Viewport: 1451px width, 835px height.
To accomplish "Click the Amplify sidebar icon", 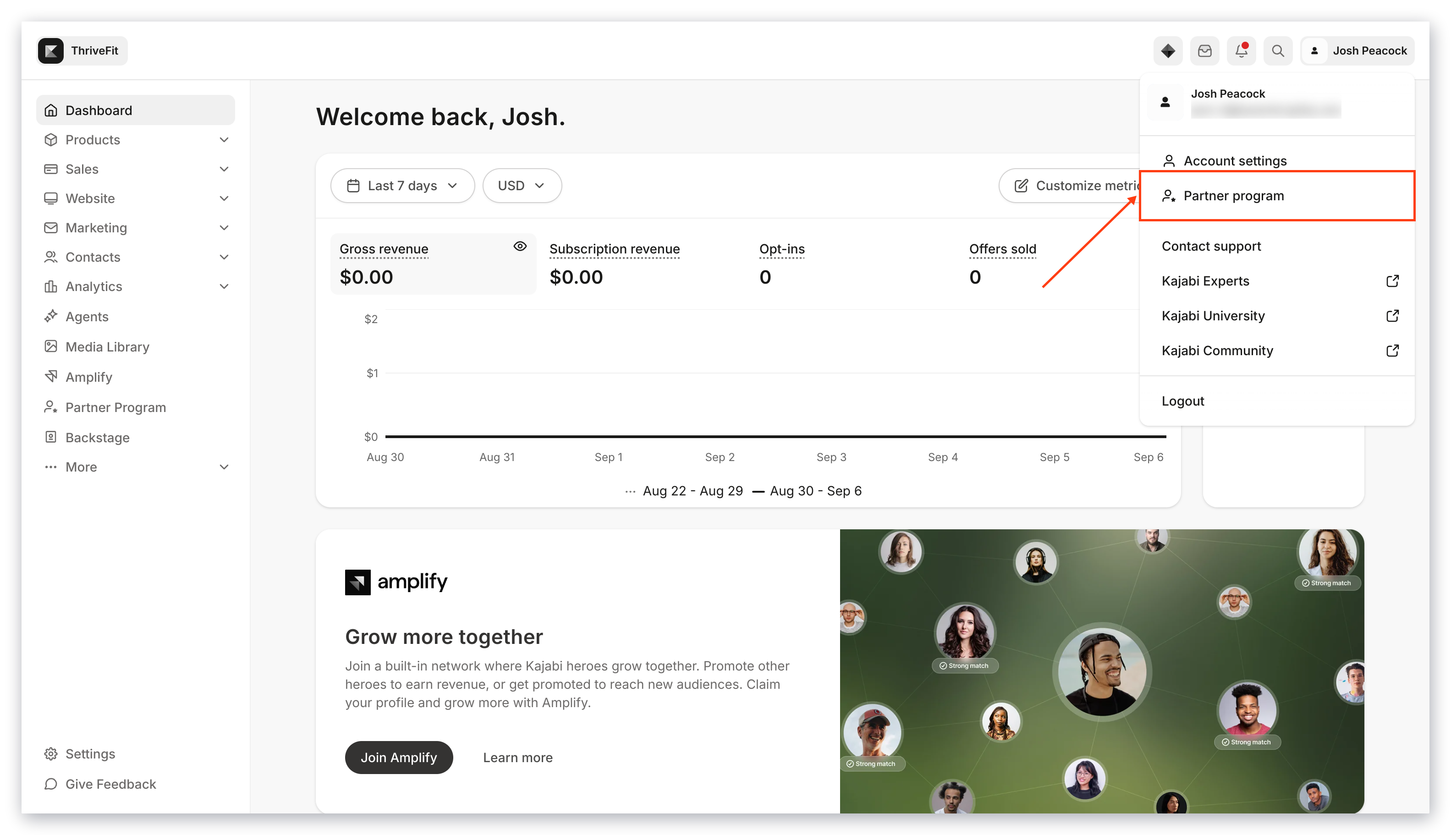I will click(51, 376).
